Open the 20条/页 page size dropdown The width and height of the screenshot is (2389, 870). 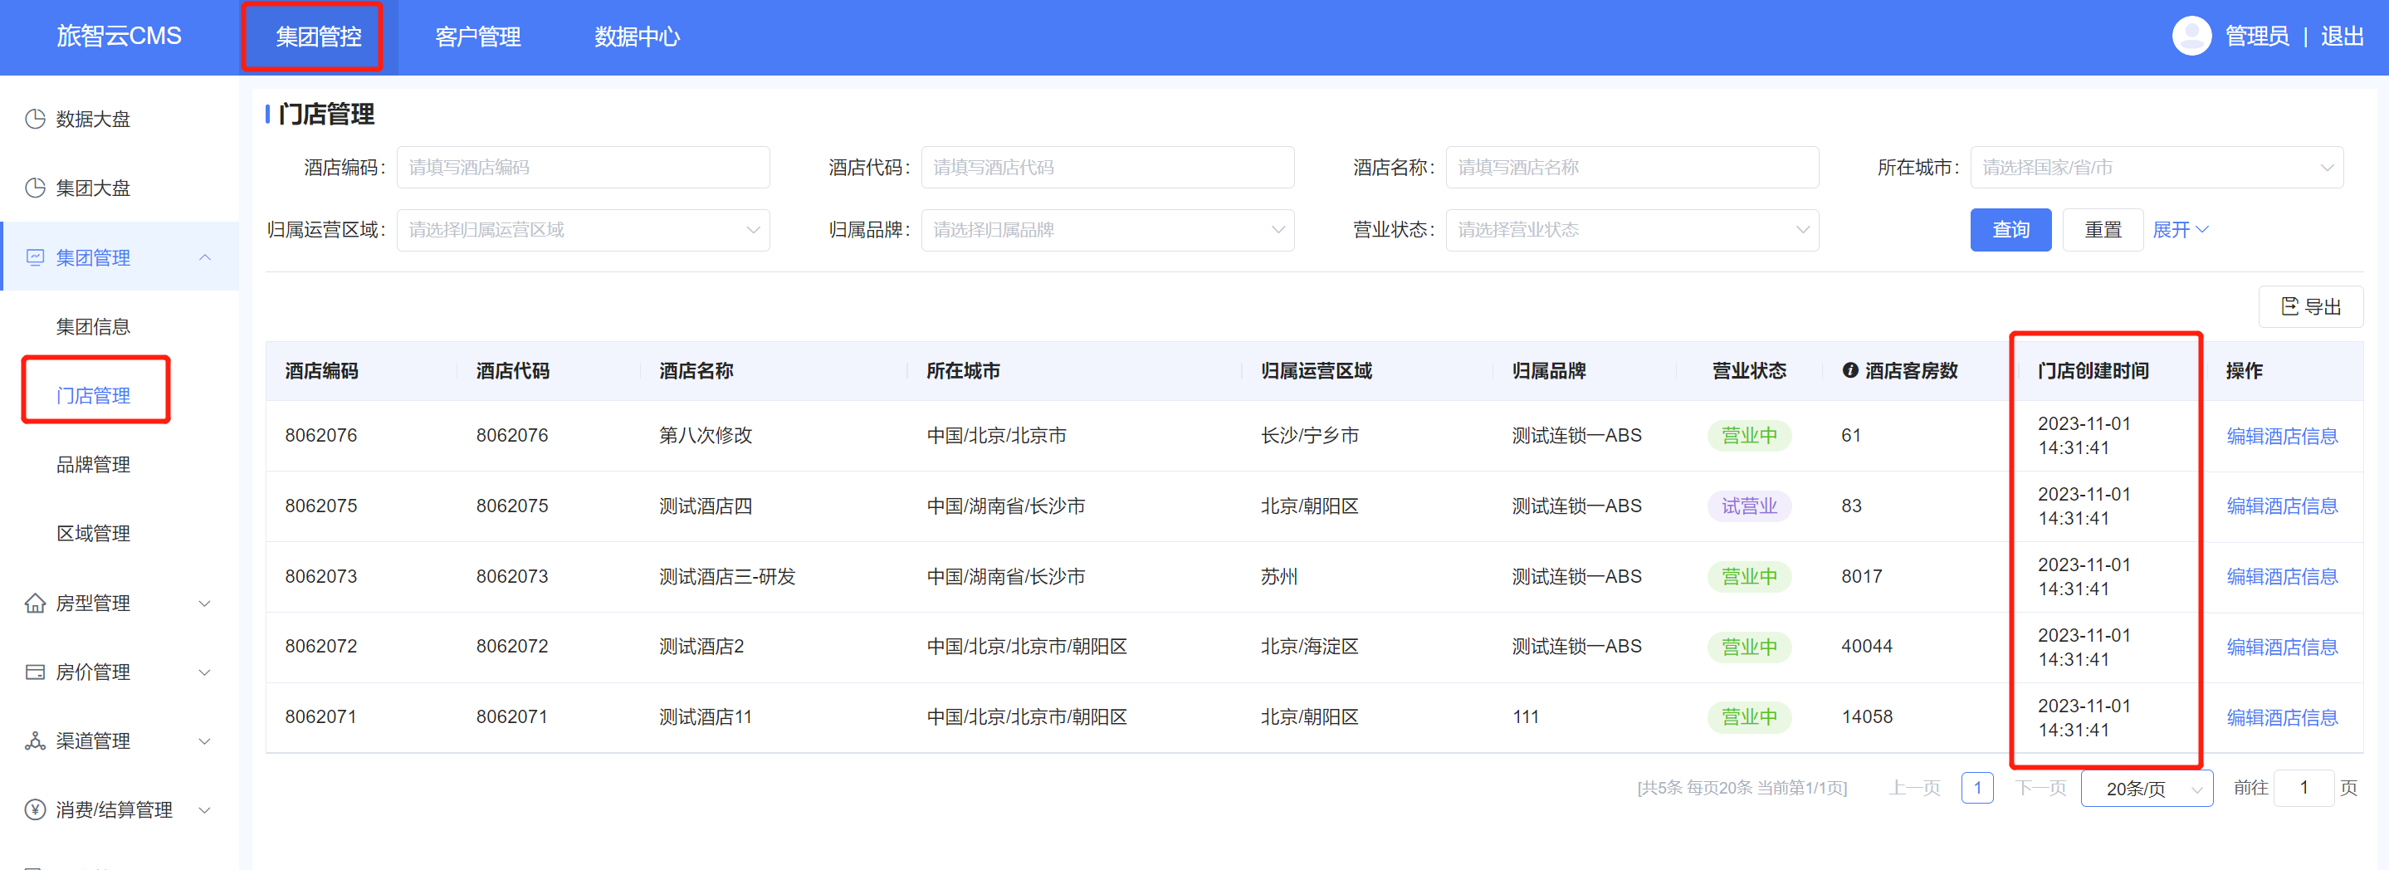coord(2147,789)
